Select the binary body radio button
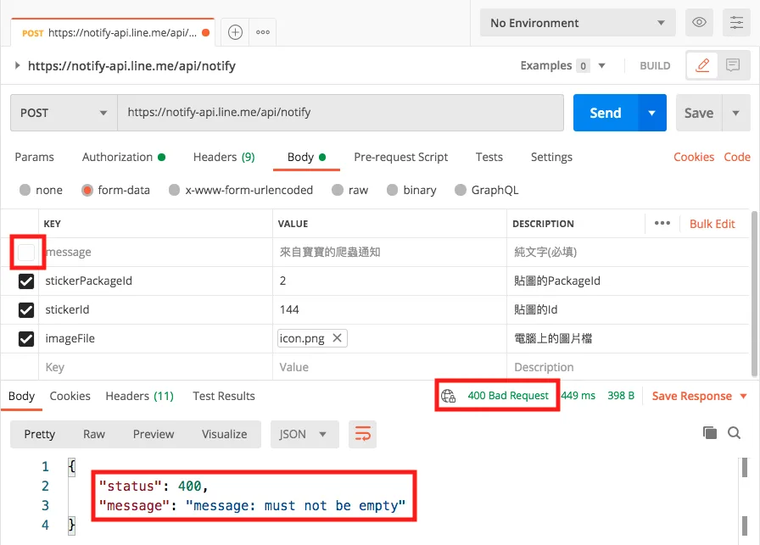The width and height of the screenshot is (760, 545). [392, 190]
